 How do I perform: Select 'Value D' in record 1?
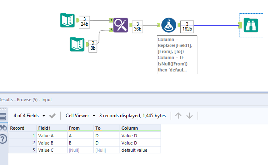(140, 136)
